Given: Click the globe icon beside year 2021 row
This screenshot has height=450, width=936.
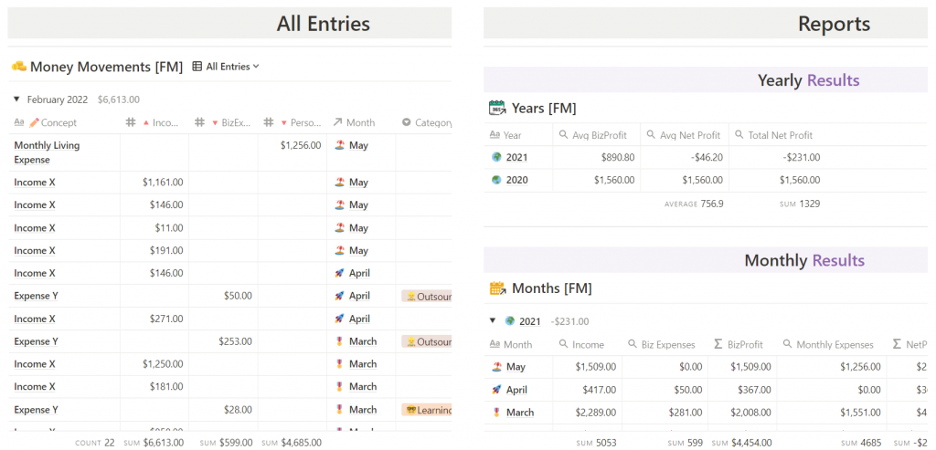Looking at the screenshot, I should [x=496, y=157].
